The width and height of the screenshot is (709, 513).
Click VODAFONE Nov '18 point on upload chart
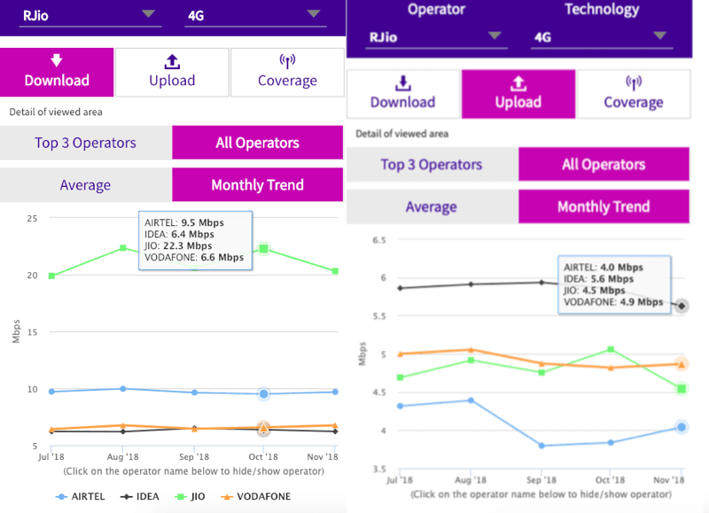coord(682,364)
